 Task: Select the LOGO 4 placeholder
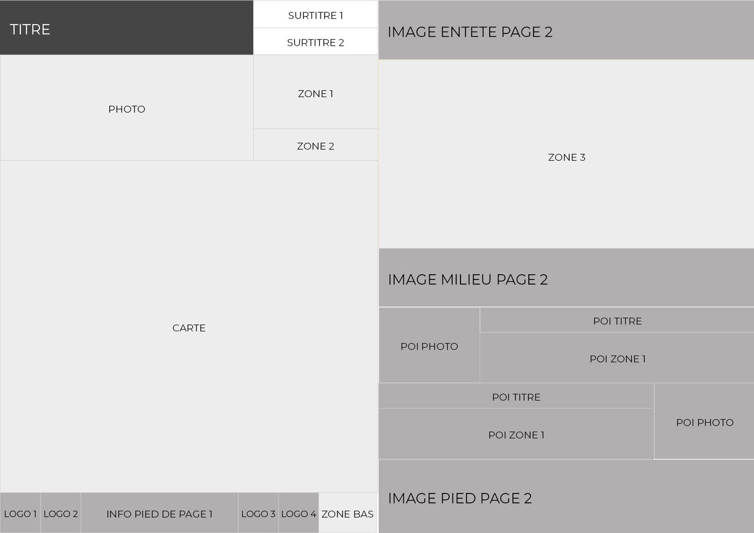299,513
